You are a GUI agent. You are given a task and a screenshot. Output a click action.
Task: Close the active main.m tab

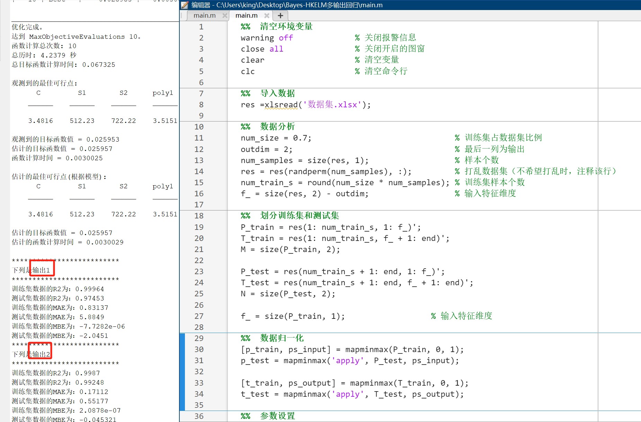pyautogui.click(x=267, y=16)
